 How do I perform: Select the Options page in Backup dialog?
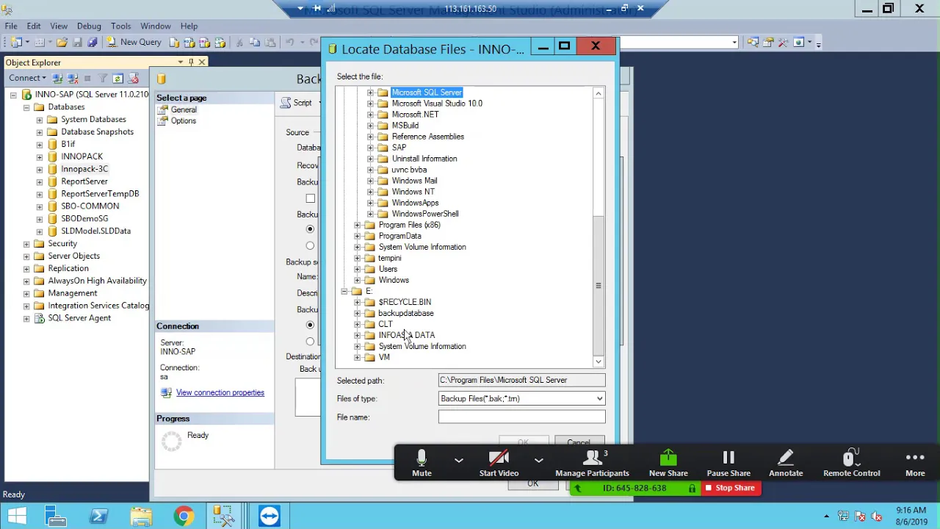click(x=184, y=120)
